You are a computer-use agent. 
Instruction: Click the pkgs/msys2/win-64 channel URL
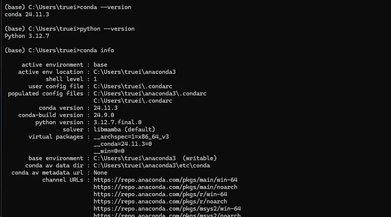pos(167,209)
